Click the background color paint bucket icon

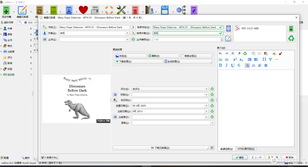coord(274,53)
